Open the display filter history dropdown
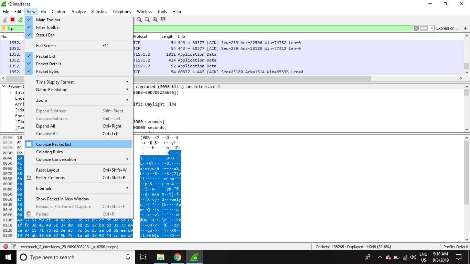Image resolution: width=470 pixels, height=264 pixels. [x=431, y=28]
